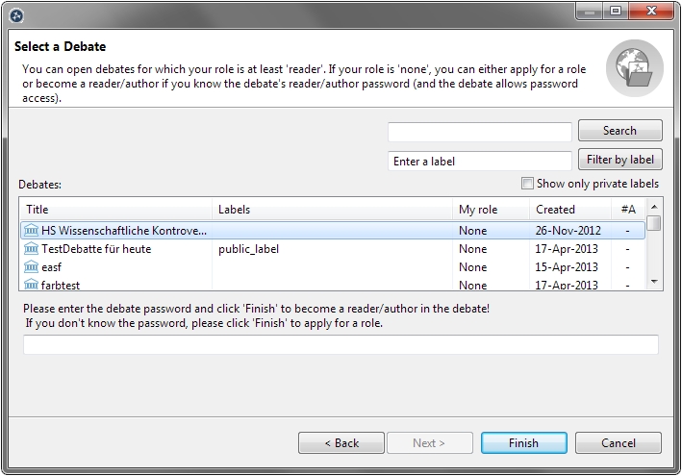Go back with the Back button
The image size is (682, 476).
point(341,443)
